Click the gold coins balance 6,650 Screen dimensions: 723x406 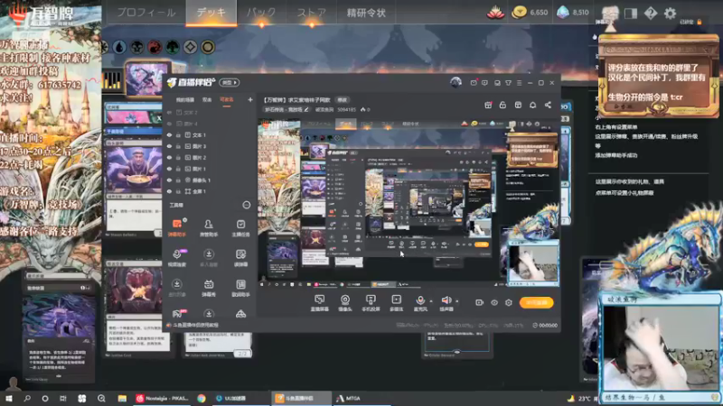tap(530, 13)
